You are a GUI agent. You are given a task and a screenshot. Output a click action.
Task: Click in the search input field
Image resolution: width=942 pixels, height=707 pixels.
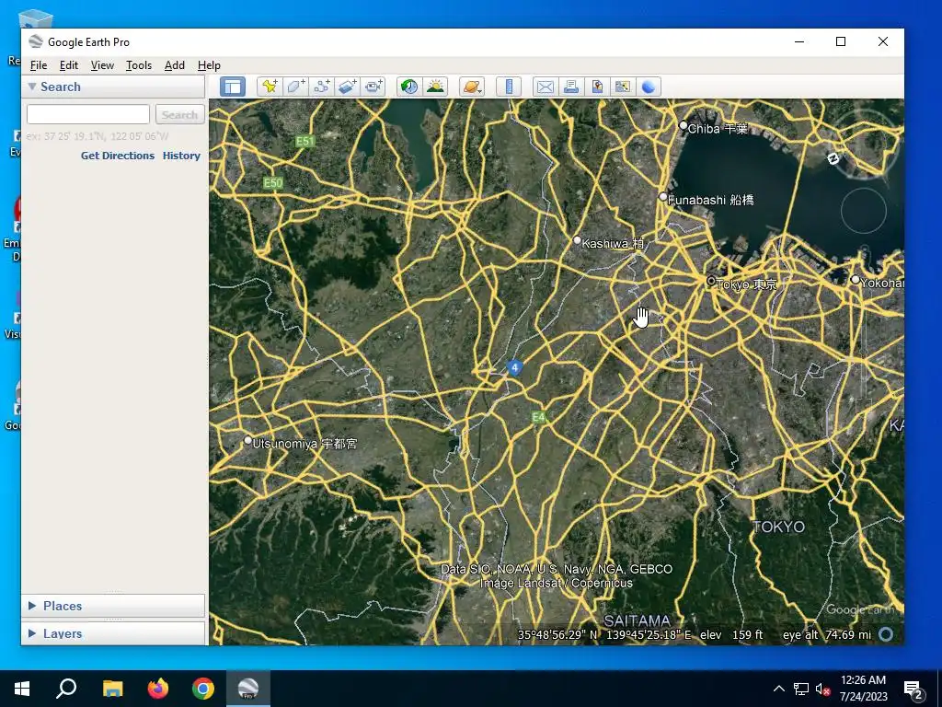click(x=88, y=114)
